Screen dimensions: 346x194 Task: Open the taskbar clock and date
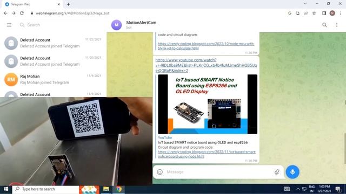point(324,189)
